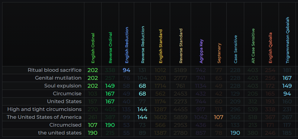
Task: Click 1134 in Soul expulsion row
Action: point(201,86)
